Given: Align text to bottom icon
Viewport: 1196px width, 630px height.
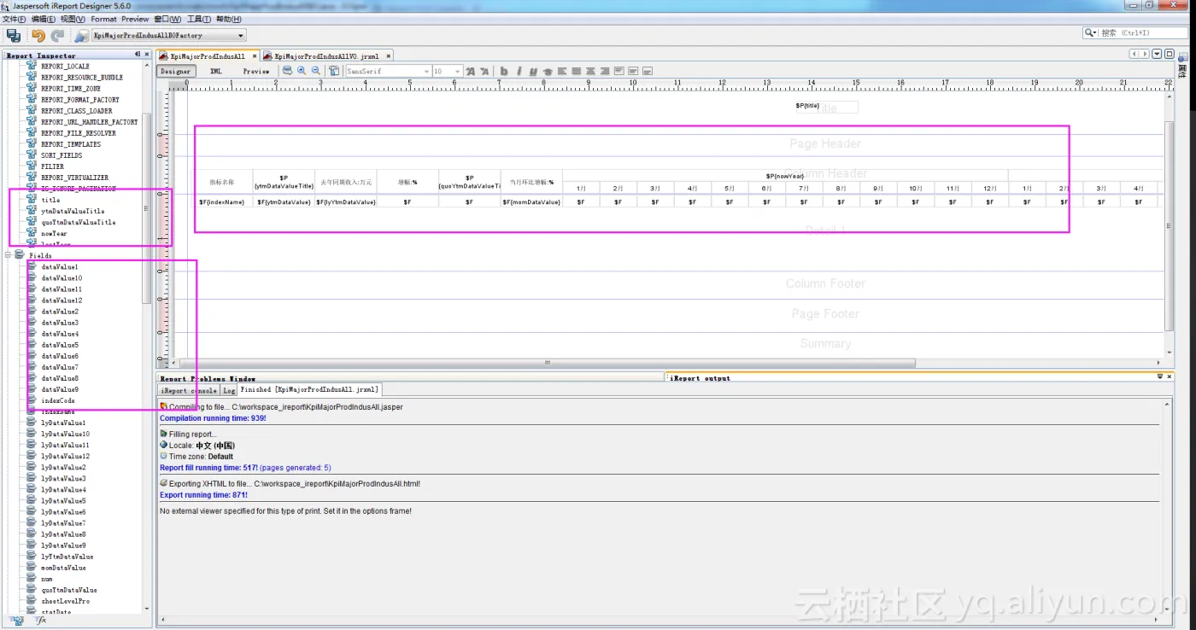Looking at the screenshot, I should click(x=648, y=71).
